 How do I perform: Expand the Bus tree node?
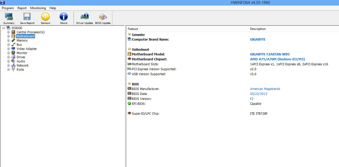9,44
